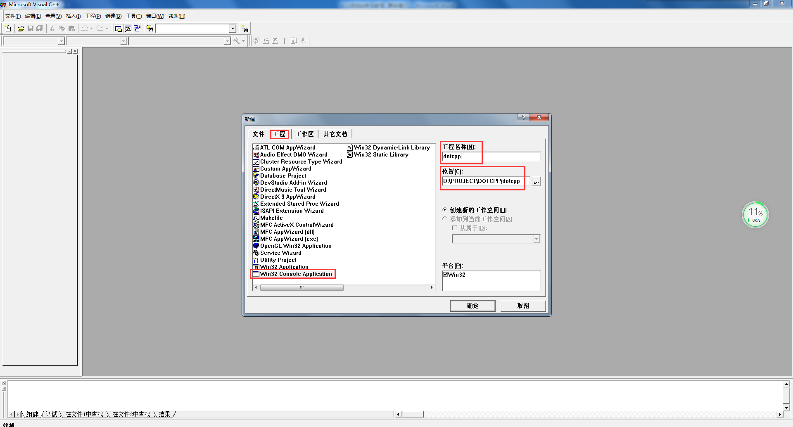Viewport: 793px width, 427px height.
Task: Click the WizardBar magic wand icon
Action: [x=236, y=41]
